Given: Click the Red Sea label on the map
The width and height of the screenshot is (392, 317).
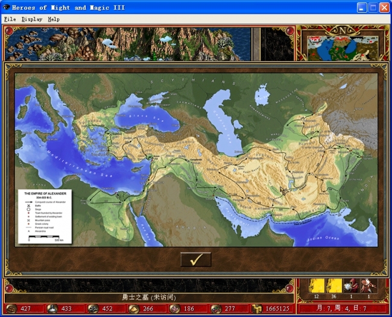Looking at the screenshot, I should 146,233.
